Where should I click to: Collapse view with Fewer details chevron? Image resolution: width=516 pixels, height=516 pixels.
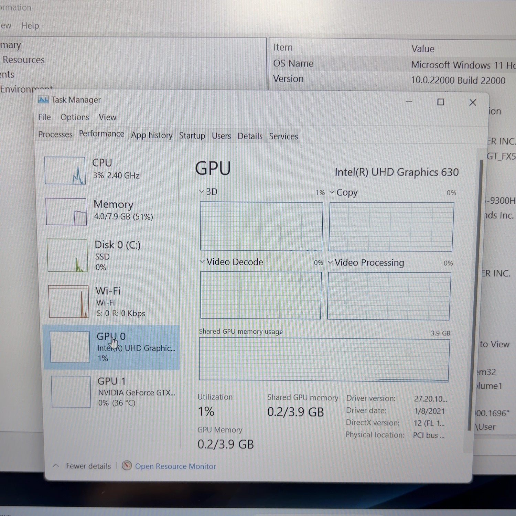tap(56, 466)
